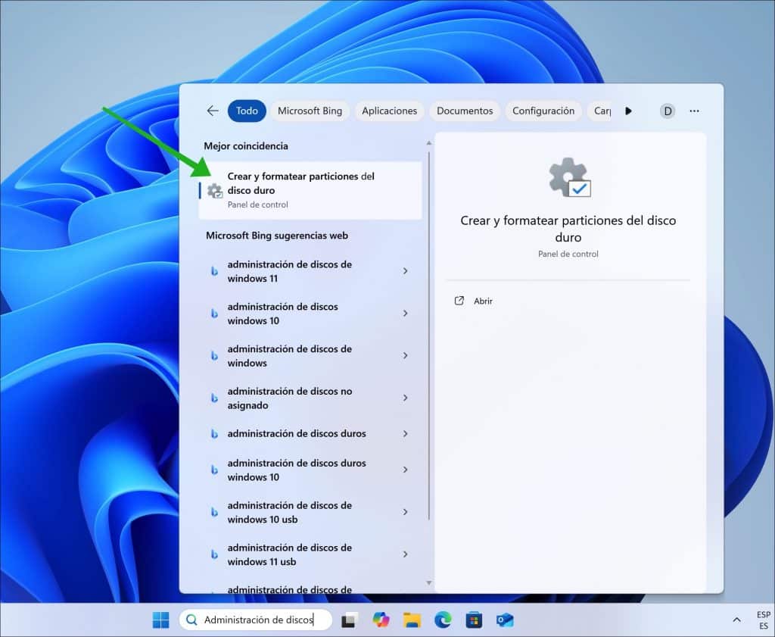Switch to the Documentos tab
The height and width of the screenshot is (637, 775).
[465, 111]
